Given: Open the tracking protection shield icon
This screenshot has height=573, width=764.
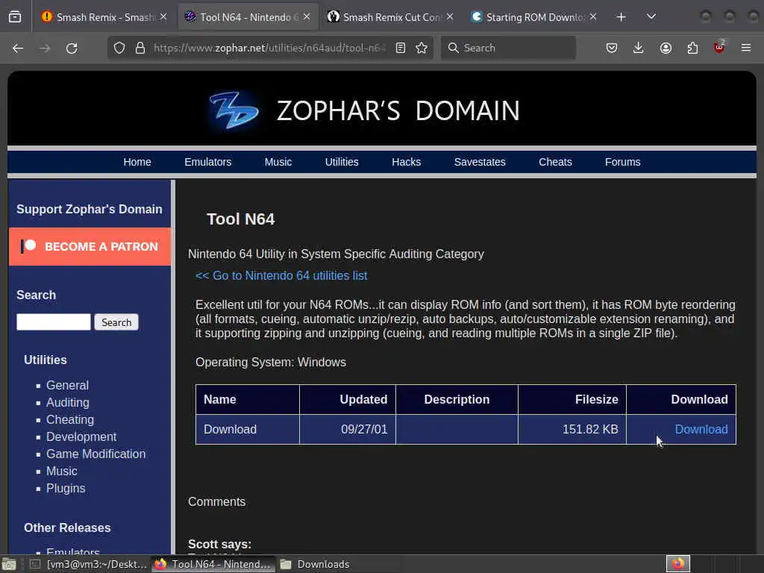Looking at the screenshot, I should pyautogui.click(x=119, y=48).
